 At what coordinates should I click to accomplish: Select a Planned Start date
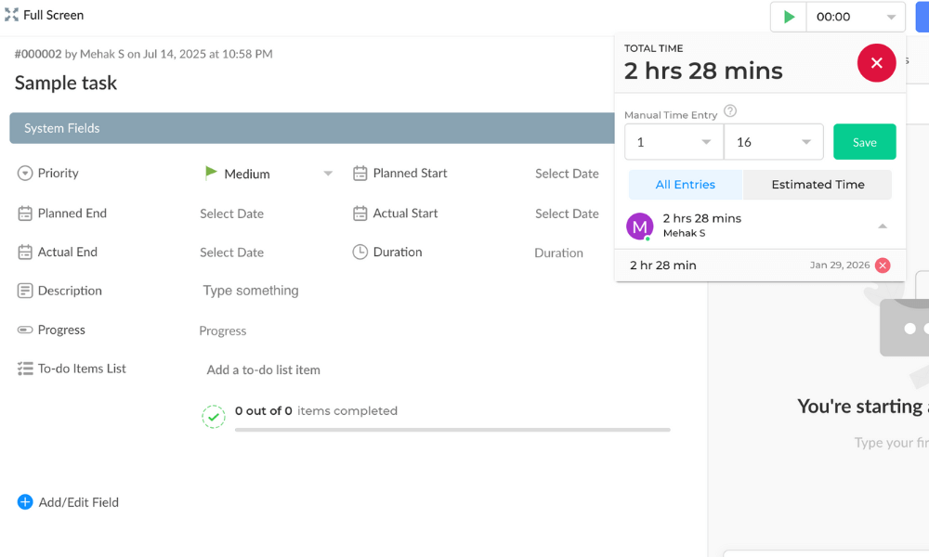567,174
